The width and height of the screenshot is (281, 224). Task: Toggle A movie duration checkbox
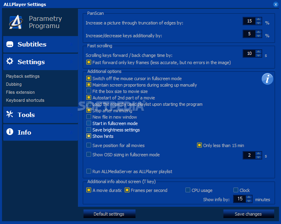[89, 190]
